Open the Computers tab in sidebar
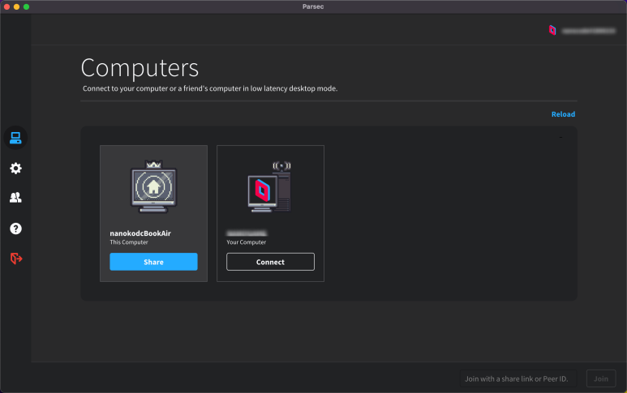 (15, 138)
